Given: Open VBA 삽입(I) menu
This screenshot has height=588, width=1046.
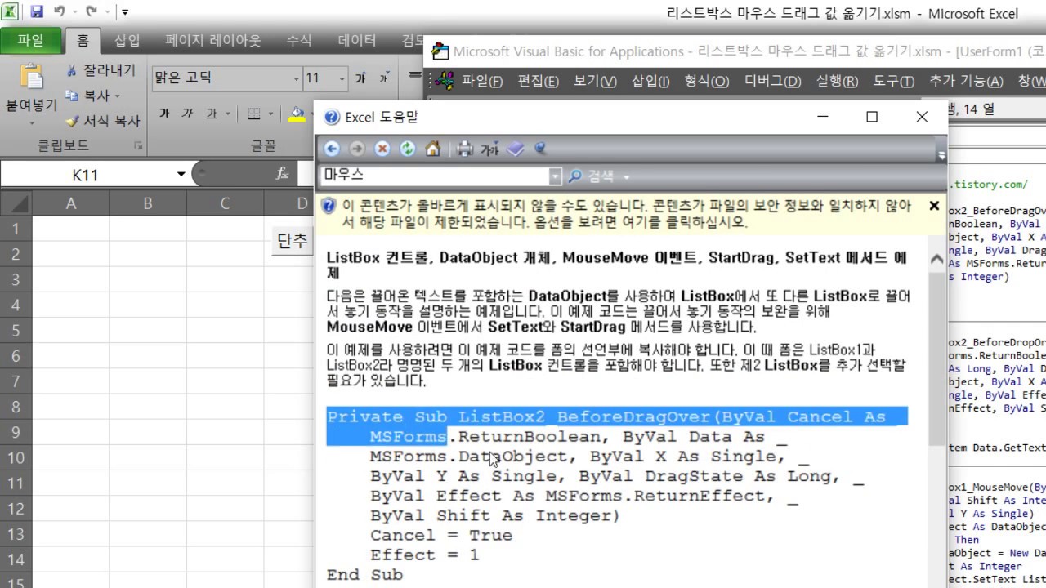Looking at the screenshot, I should [650, 81].
